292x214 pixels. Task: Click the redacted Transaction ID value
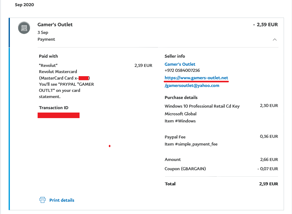click(59, 115)
